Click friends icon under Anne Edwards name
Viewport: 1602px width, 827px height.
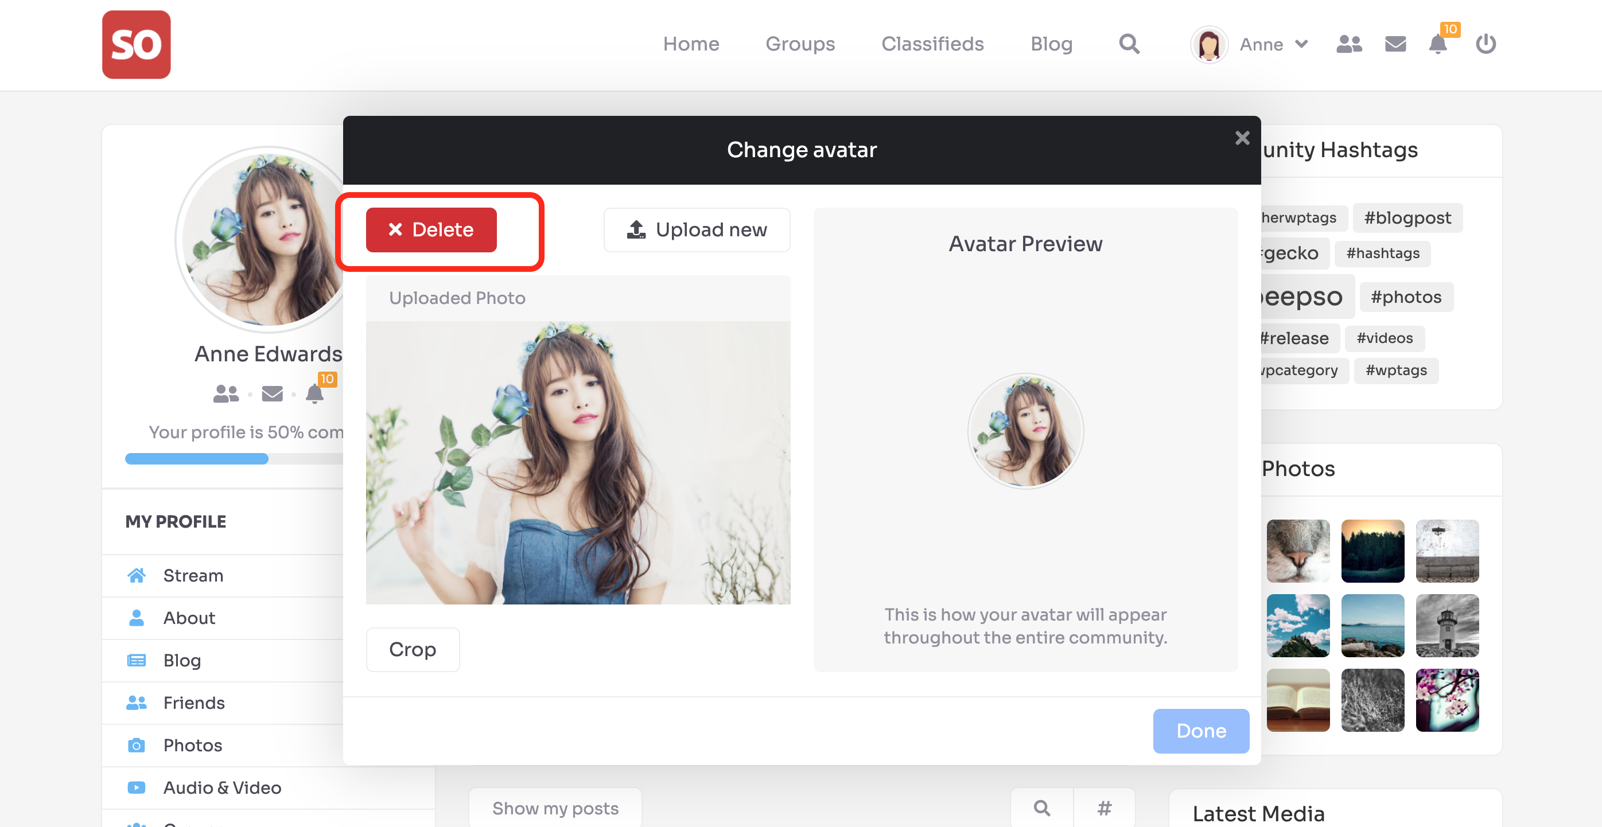pyautogui.click(x=225, y=393)
